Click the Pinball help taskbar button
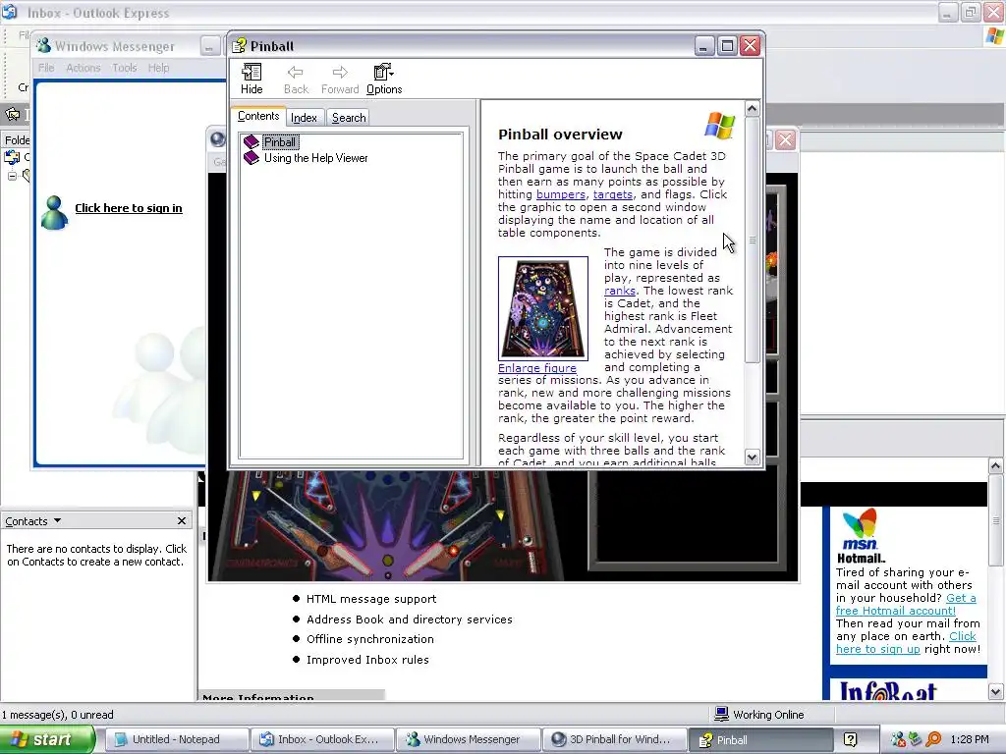1006x754 pixels. pyautogui.click(x=759, y=740)
